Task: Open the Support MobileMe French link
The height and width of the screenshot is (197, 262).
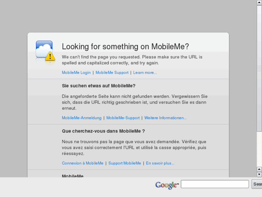Action: pos(125,163)
